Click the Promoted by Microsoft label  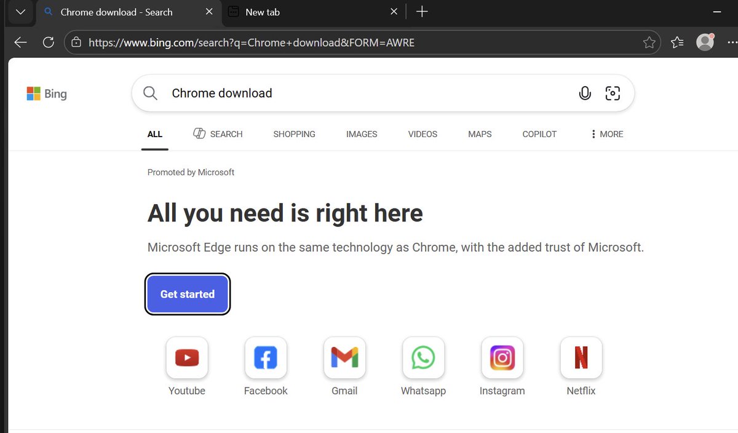pos(191,172)
